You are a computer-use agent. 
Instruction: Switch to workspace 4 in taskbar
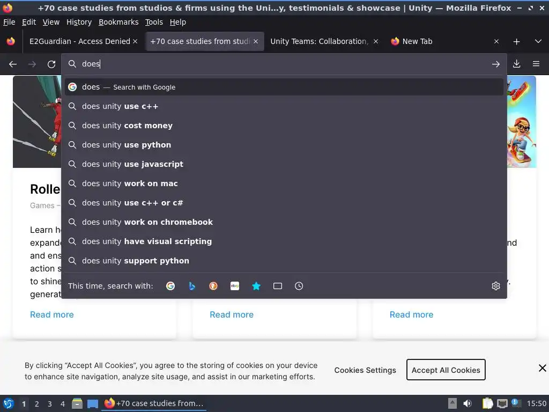click(x=63, y=404)
